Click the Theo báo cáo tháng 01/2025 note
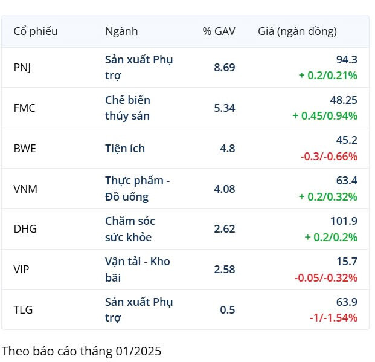 point(82,351)
